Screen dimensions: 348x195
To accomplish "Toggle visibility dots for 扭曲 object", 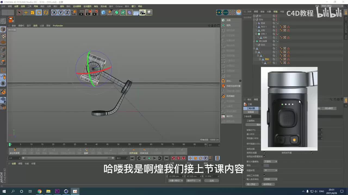I will tap(276, 23).
